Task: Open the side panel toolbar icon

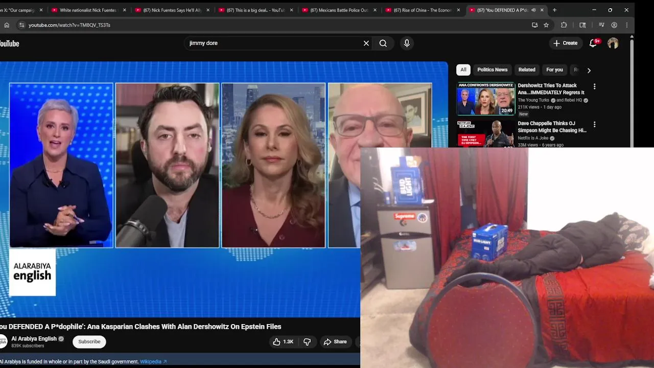Action: (x=582, y=25)
